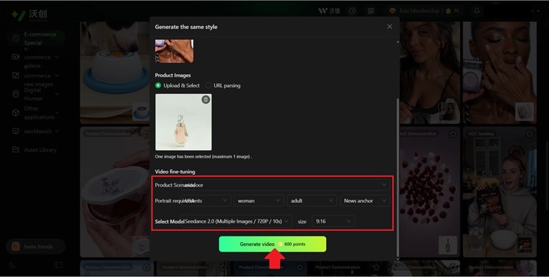
Task: Open the QR code icon
Action: click(x=371, y=11)
